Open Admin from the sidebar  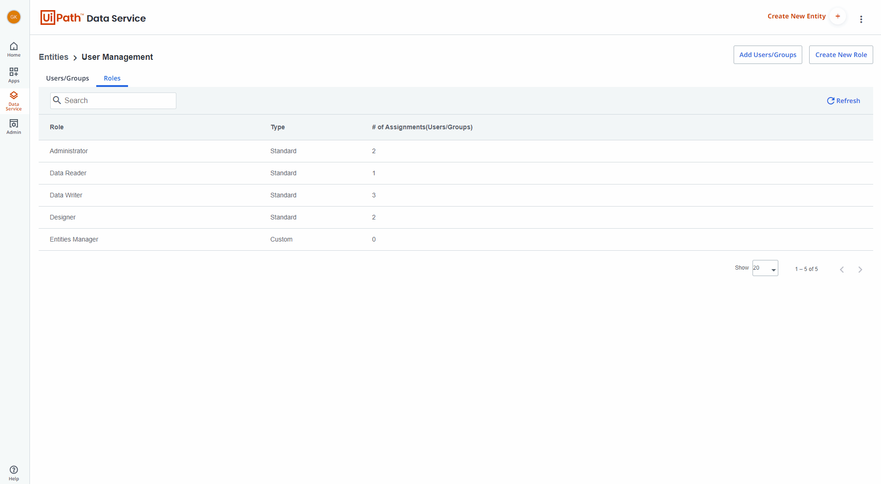[x=14, y=127]
